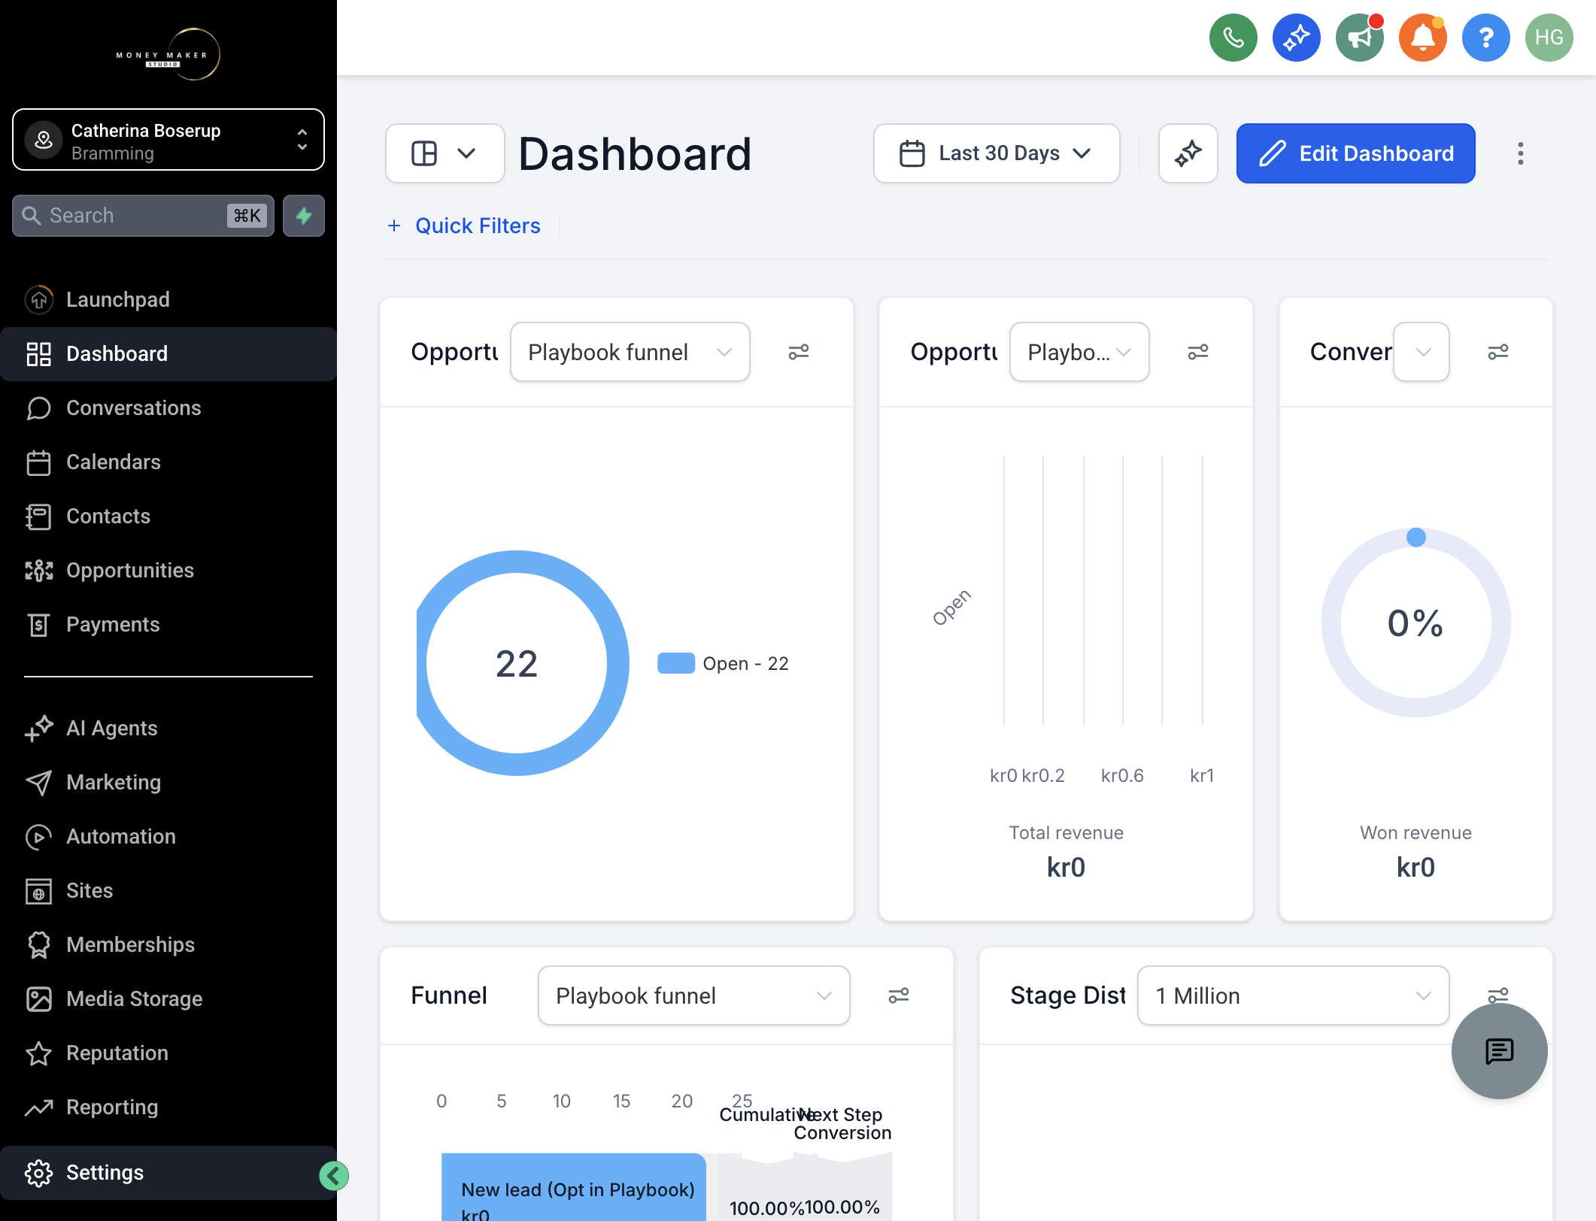Image resolution: width=1596 pixels, height=1221 pixels.
Task: Open Playbook funnel dropdown in Funnel widget
Action: pos(693,995)
